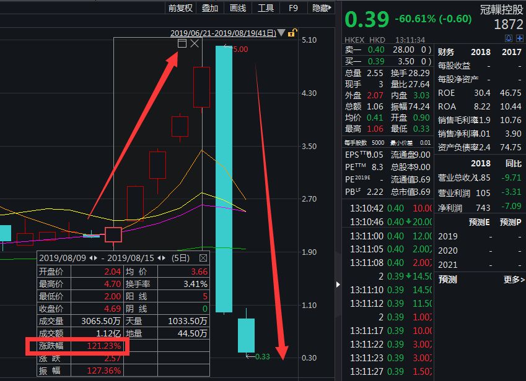Open the 前复权 price adjustment menu

pyautogui.click(x=180, y=8)
